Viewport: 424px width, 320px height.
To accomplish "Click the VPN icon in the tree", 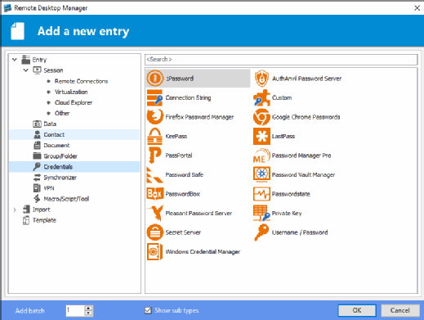I will (37, 188).
